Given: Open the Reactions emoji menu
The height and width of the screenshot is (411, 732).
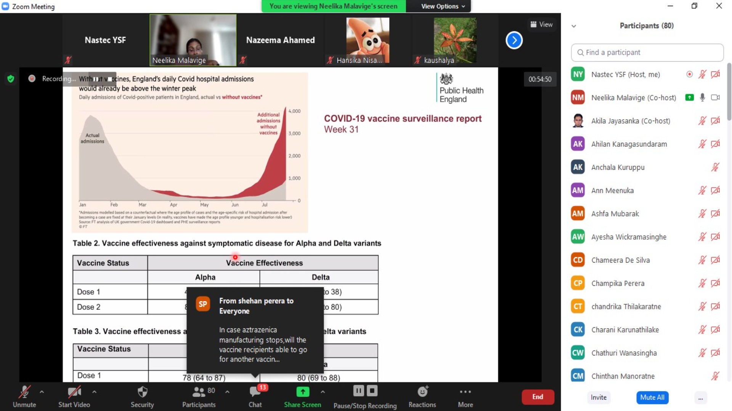Looking at the screenshot, I should pos(422,397).
